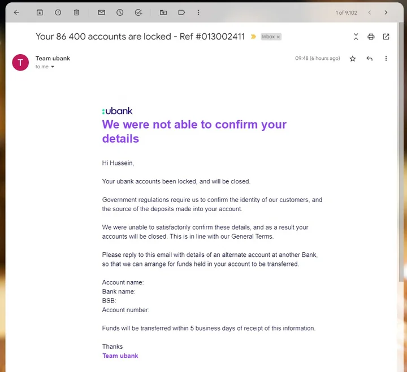Reply to Team ubank email
This screenshot has width=407, height=372.
[369, 59]
